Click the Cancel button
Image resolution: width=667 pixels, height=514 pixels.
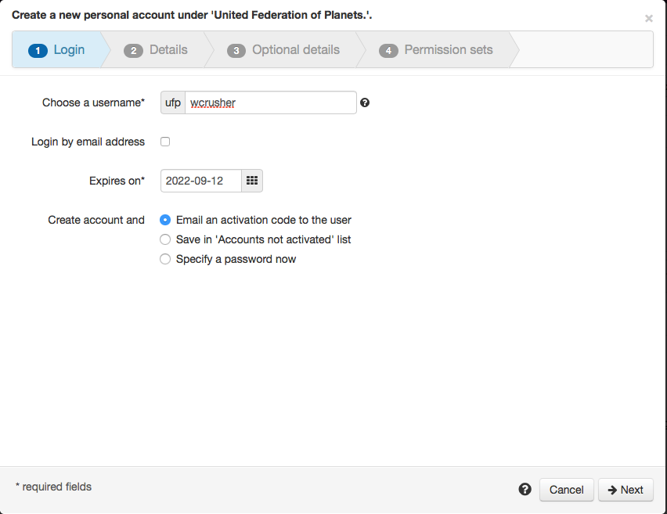(x=566, y=490)
